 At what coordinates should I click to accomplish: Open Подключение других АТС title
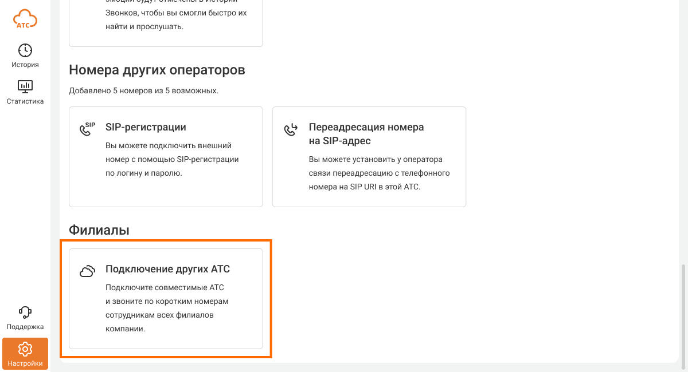pyautogui.click(x=167, y=269)
